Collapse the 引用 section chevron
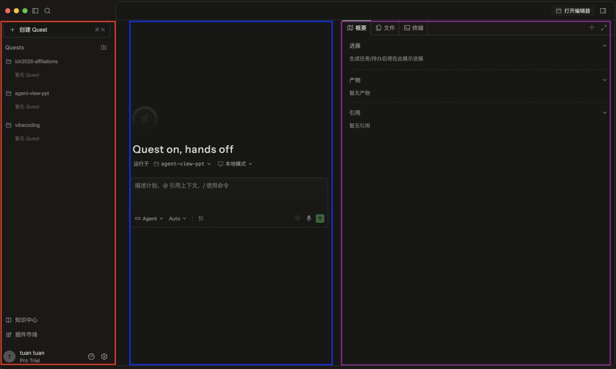 [x=605, y=113]
